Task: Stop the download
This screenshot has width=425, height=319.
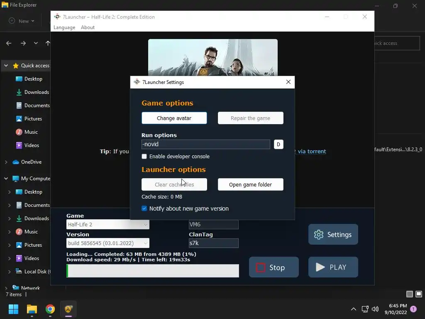Action: point(274,267)
